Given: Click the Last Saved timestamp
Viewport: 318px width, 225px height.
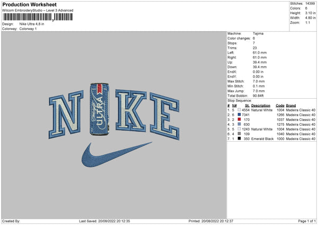Looking at the screenshot, I should [104, 221].
